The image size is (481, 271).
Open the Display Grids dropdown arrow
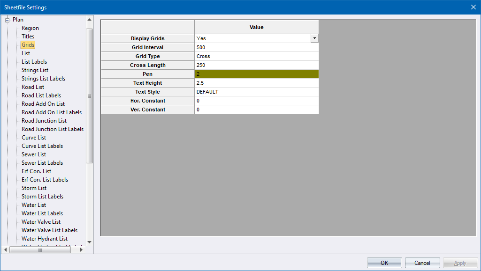pyautogui.click(x=314, y=38)
